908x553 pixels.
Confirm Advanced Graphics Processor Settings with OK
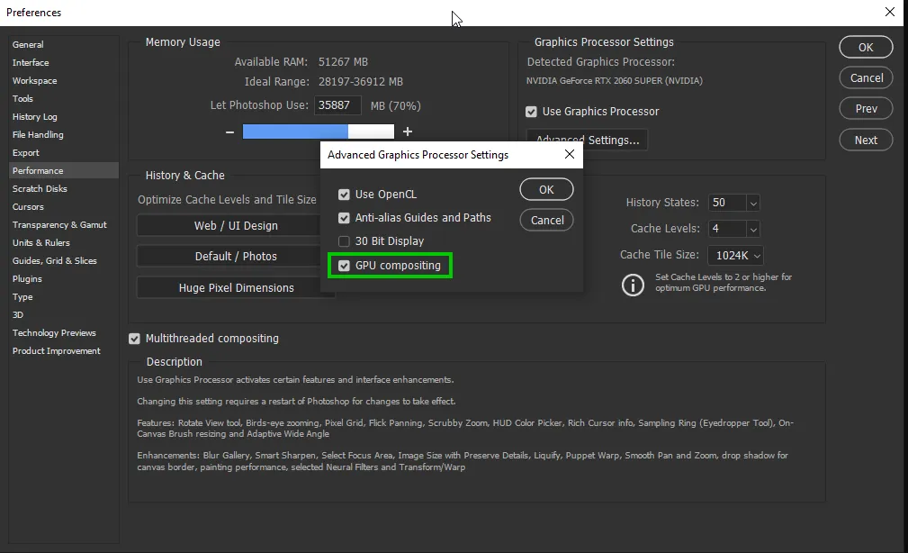(547, 189)
